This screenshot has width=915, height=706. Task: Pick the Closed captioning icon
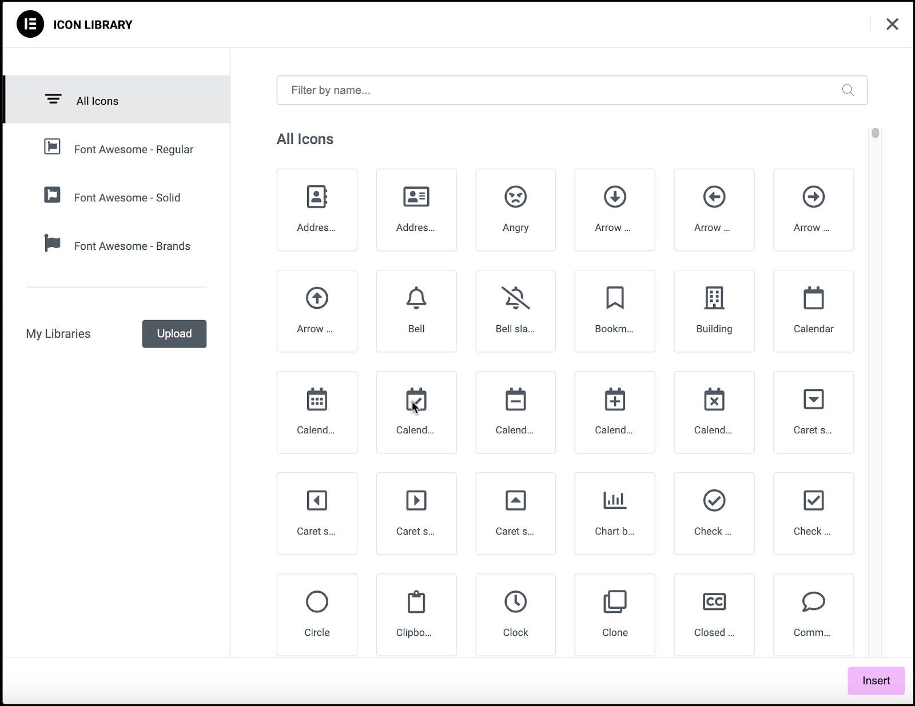click(x=714, y=615)
